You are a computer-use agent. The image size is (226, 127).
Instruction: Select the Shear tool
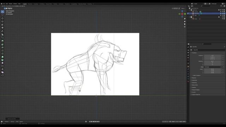[x=2, y=72]
